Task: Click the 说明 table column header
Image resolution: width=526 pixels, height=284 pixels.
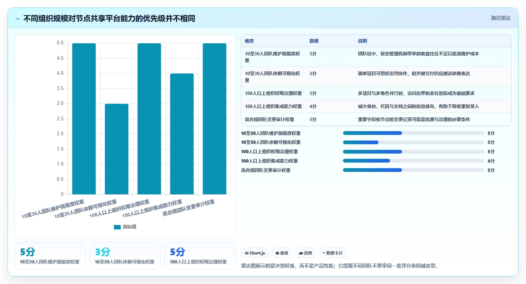Action: [x=362, y=41]
